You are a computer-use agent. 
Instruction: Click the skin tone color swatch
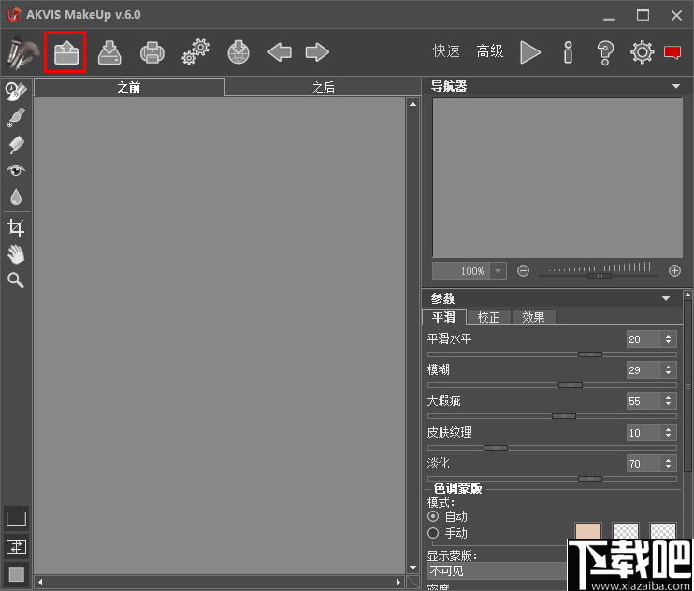(588, 531)
